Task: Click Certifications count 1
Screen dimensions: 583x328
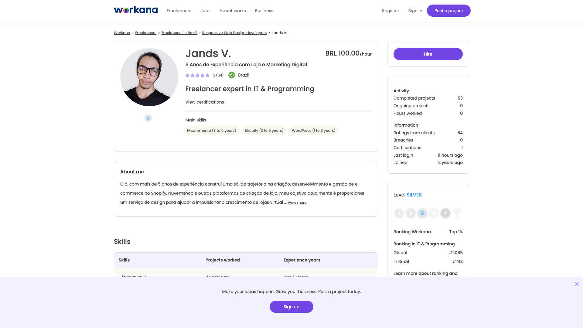Action: coord(462,148)
